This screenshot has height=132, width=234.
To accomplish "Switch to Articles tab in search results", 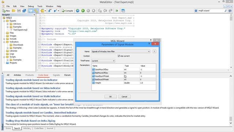I will (x=17, y=75).
